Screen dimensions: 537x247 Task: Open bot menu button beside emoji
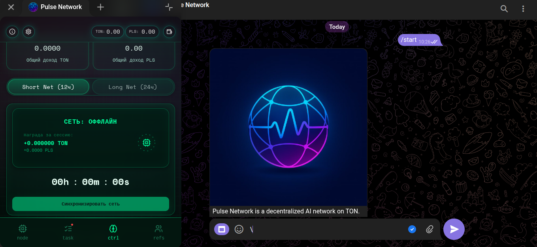click(x=222, y=229)
